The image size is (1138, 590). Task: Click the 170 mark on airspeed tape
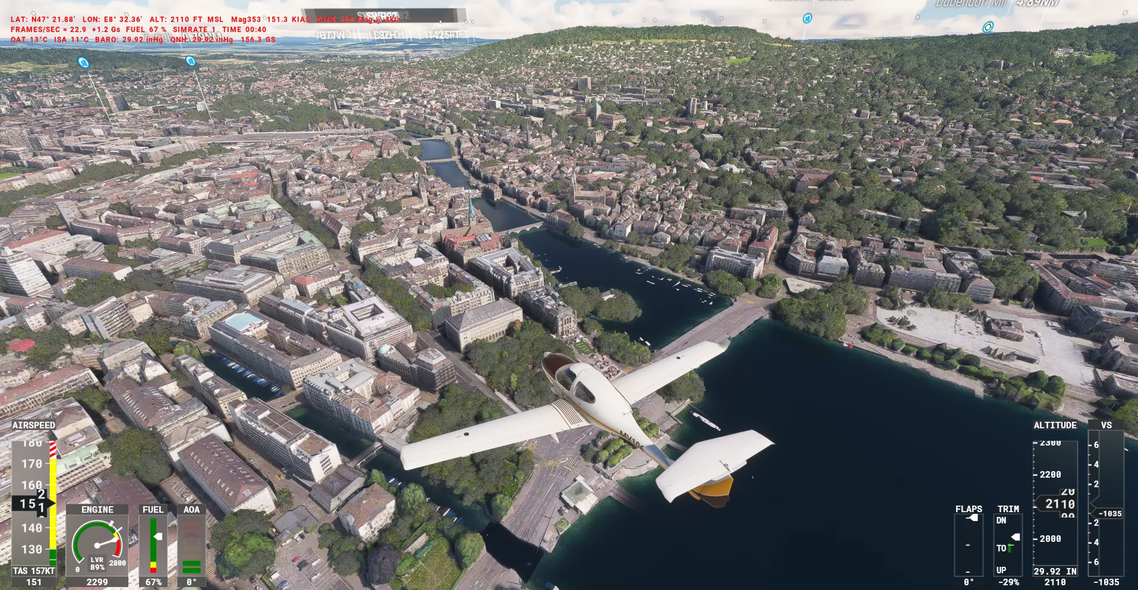click(31, 464)
